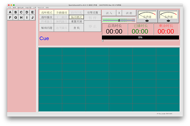Image resolution: width=190 pixels, height=126 pixels.
Task: Open the second menu bar item
Action: (x=14, y=8)
